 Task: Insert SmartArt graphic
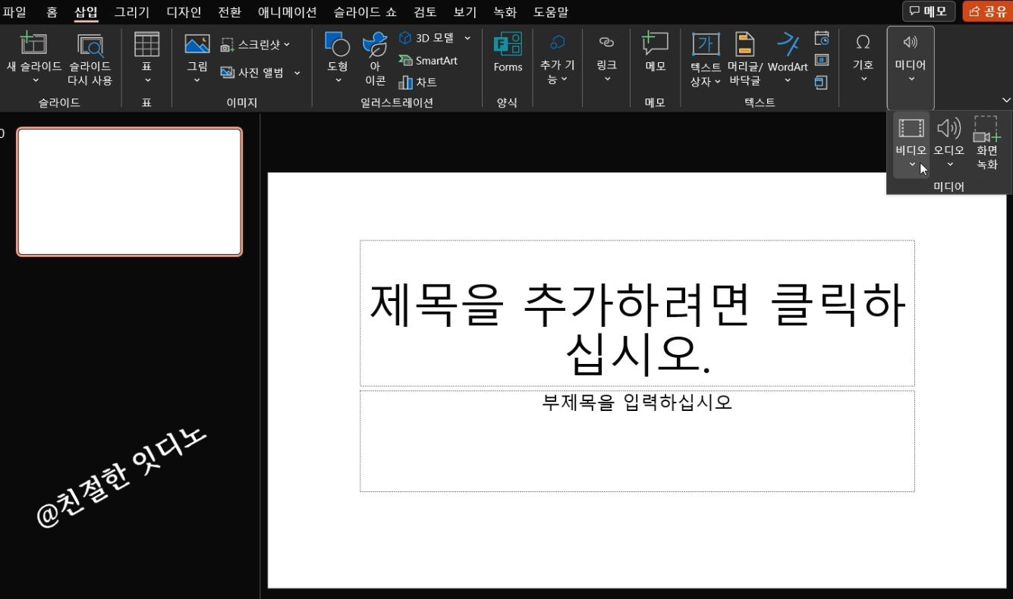(x=428, y=60)
